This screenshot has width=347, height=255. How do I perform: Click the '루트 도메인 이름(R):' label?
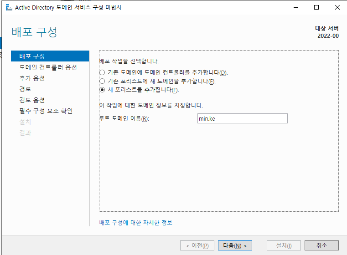click(x=124, y=119)
